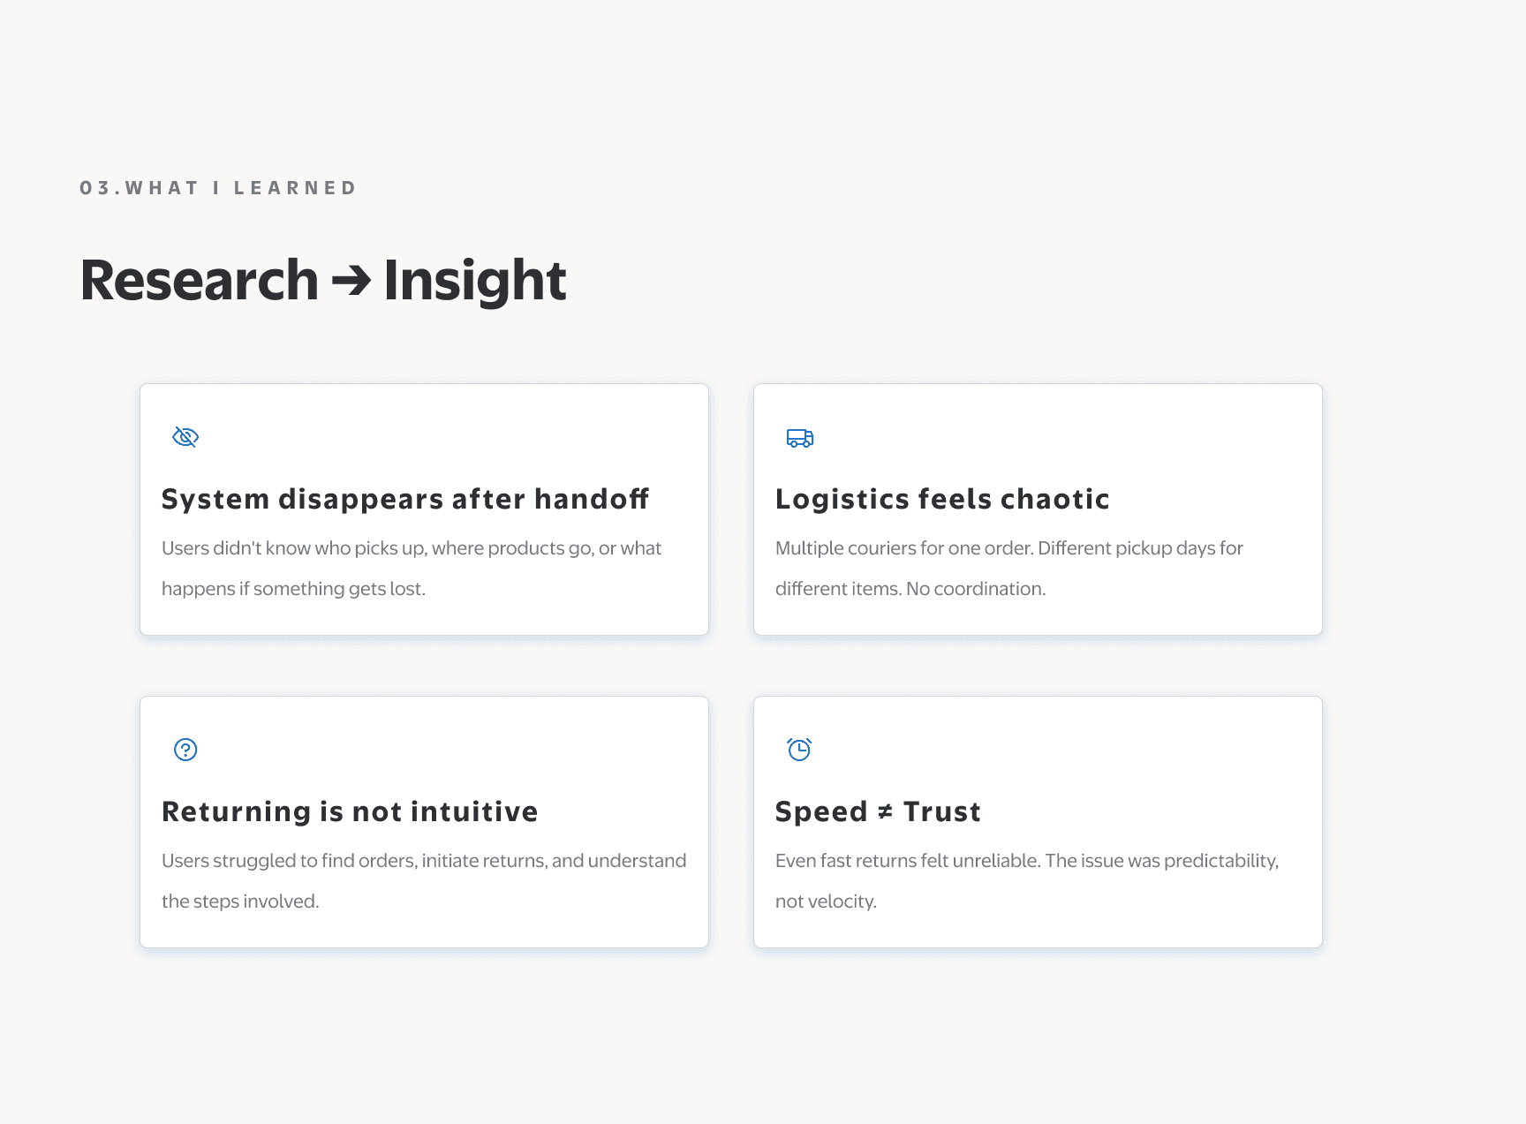
Task: Select the 'Speed ≠ Trust' heading
Action: (878, 811)
